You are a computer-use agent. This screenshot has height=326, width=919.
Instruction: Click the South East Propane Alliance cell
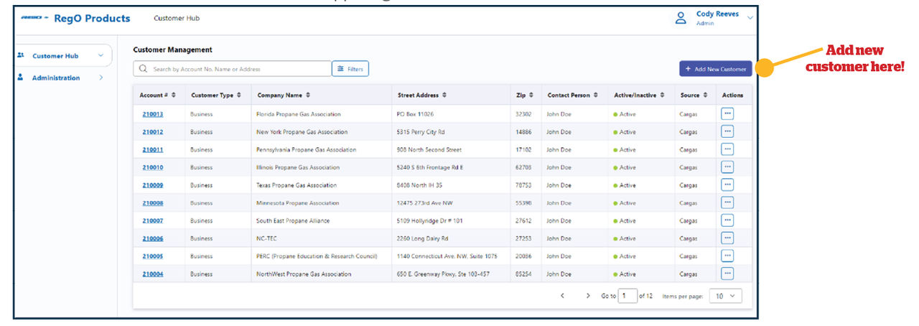321,221
